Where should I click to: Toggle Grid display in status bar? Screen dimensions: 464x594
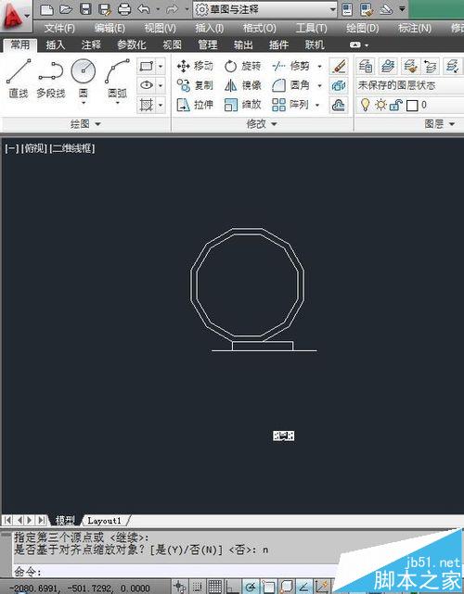(215, 587)
